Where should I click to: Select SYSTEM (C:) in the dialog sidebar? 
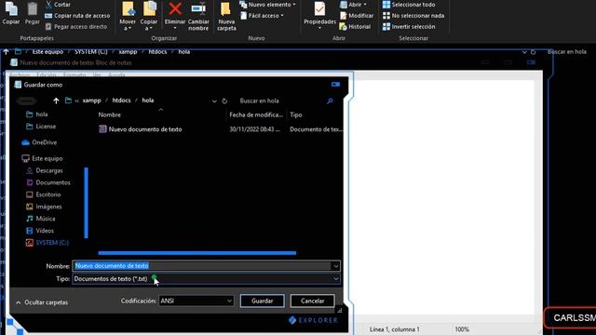(47, 243)
